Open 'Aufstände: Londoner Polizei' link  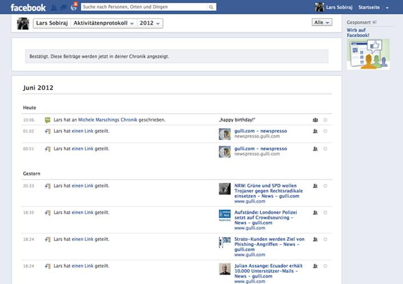266,217
